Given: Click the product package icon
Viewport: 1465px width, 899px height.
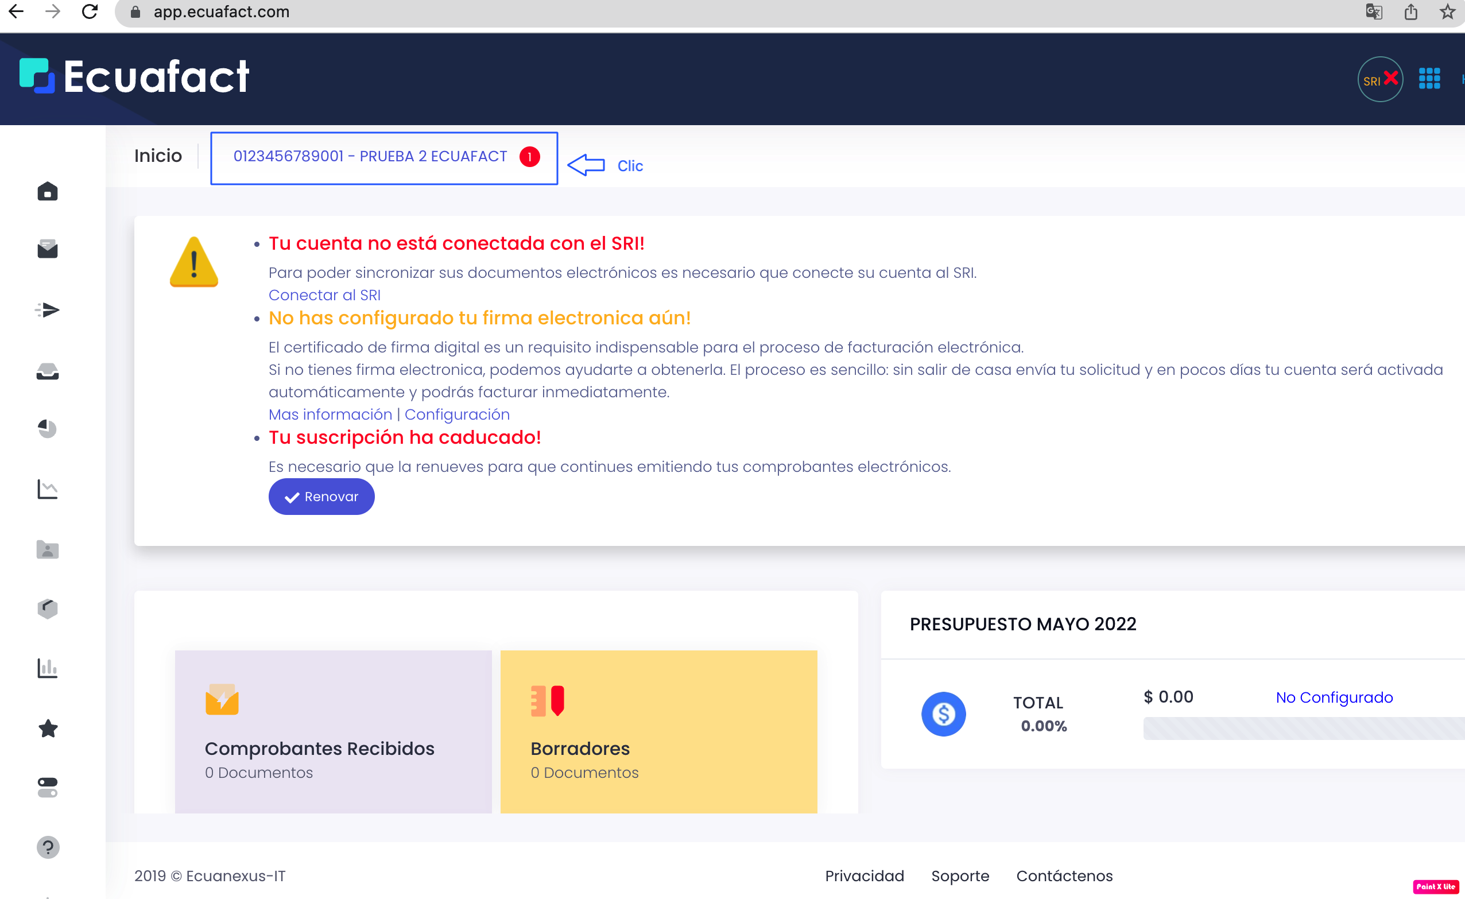Looking at the screenshot, I should [47, 609].
